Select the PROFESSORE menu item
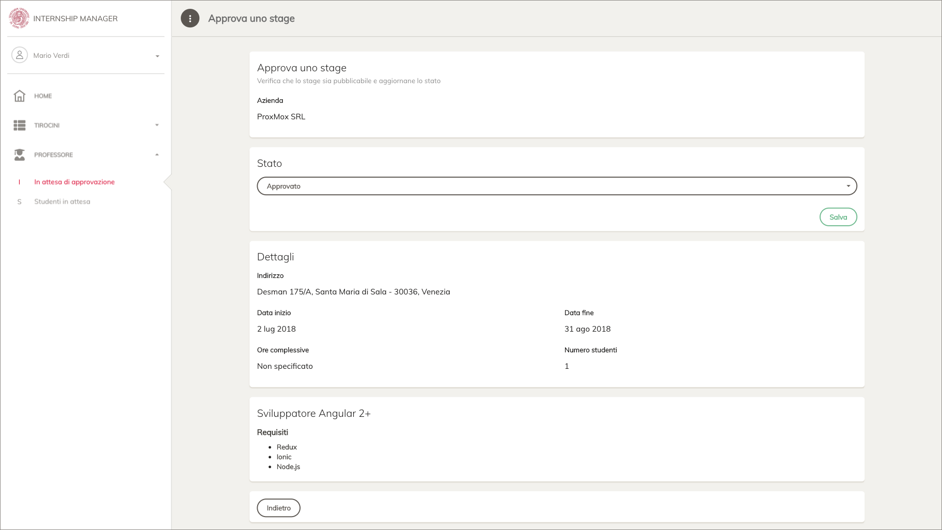This screenshot has width=942, height=530. coord(54,155)
